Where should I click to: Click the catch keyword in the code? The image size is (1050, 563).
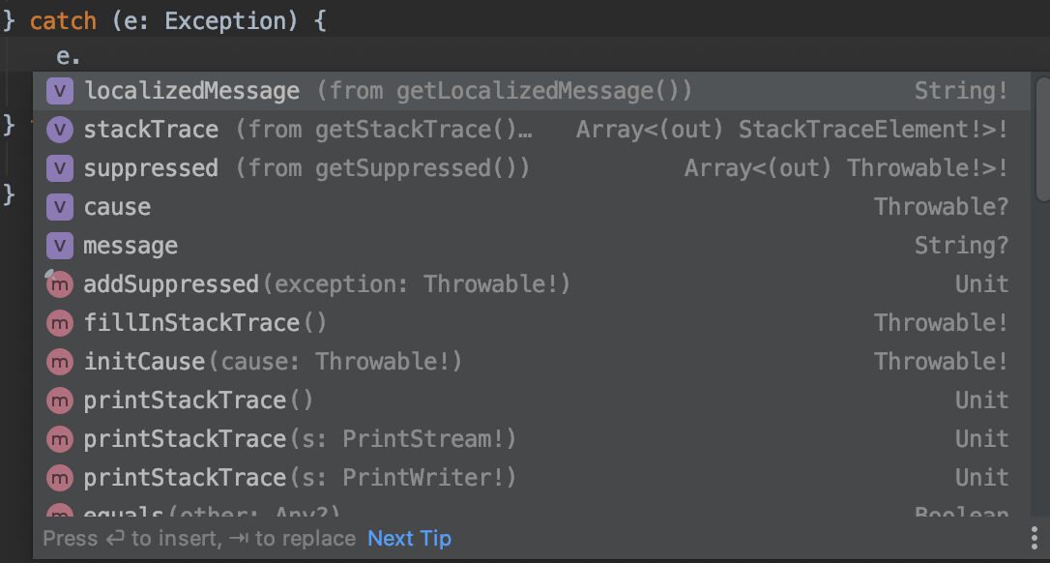click(x=63, y=20)
